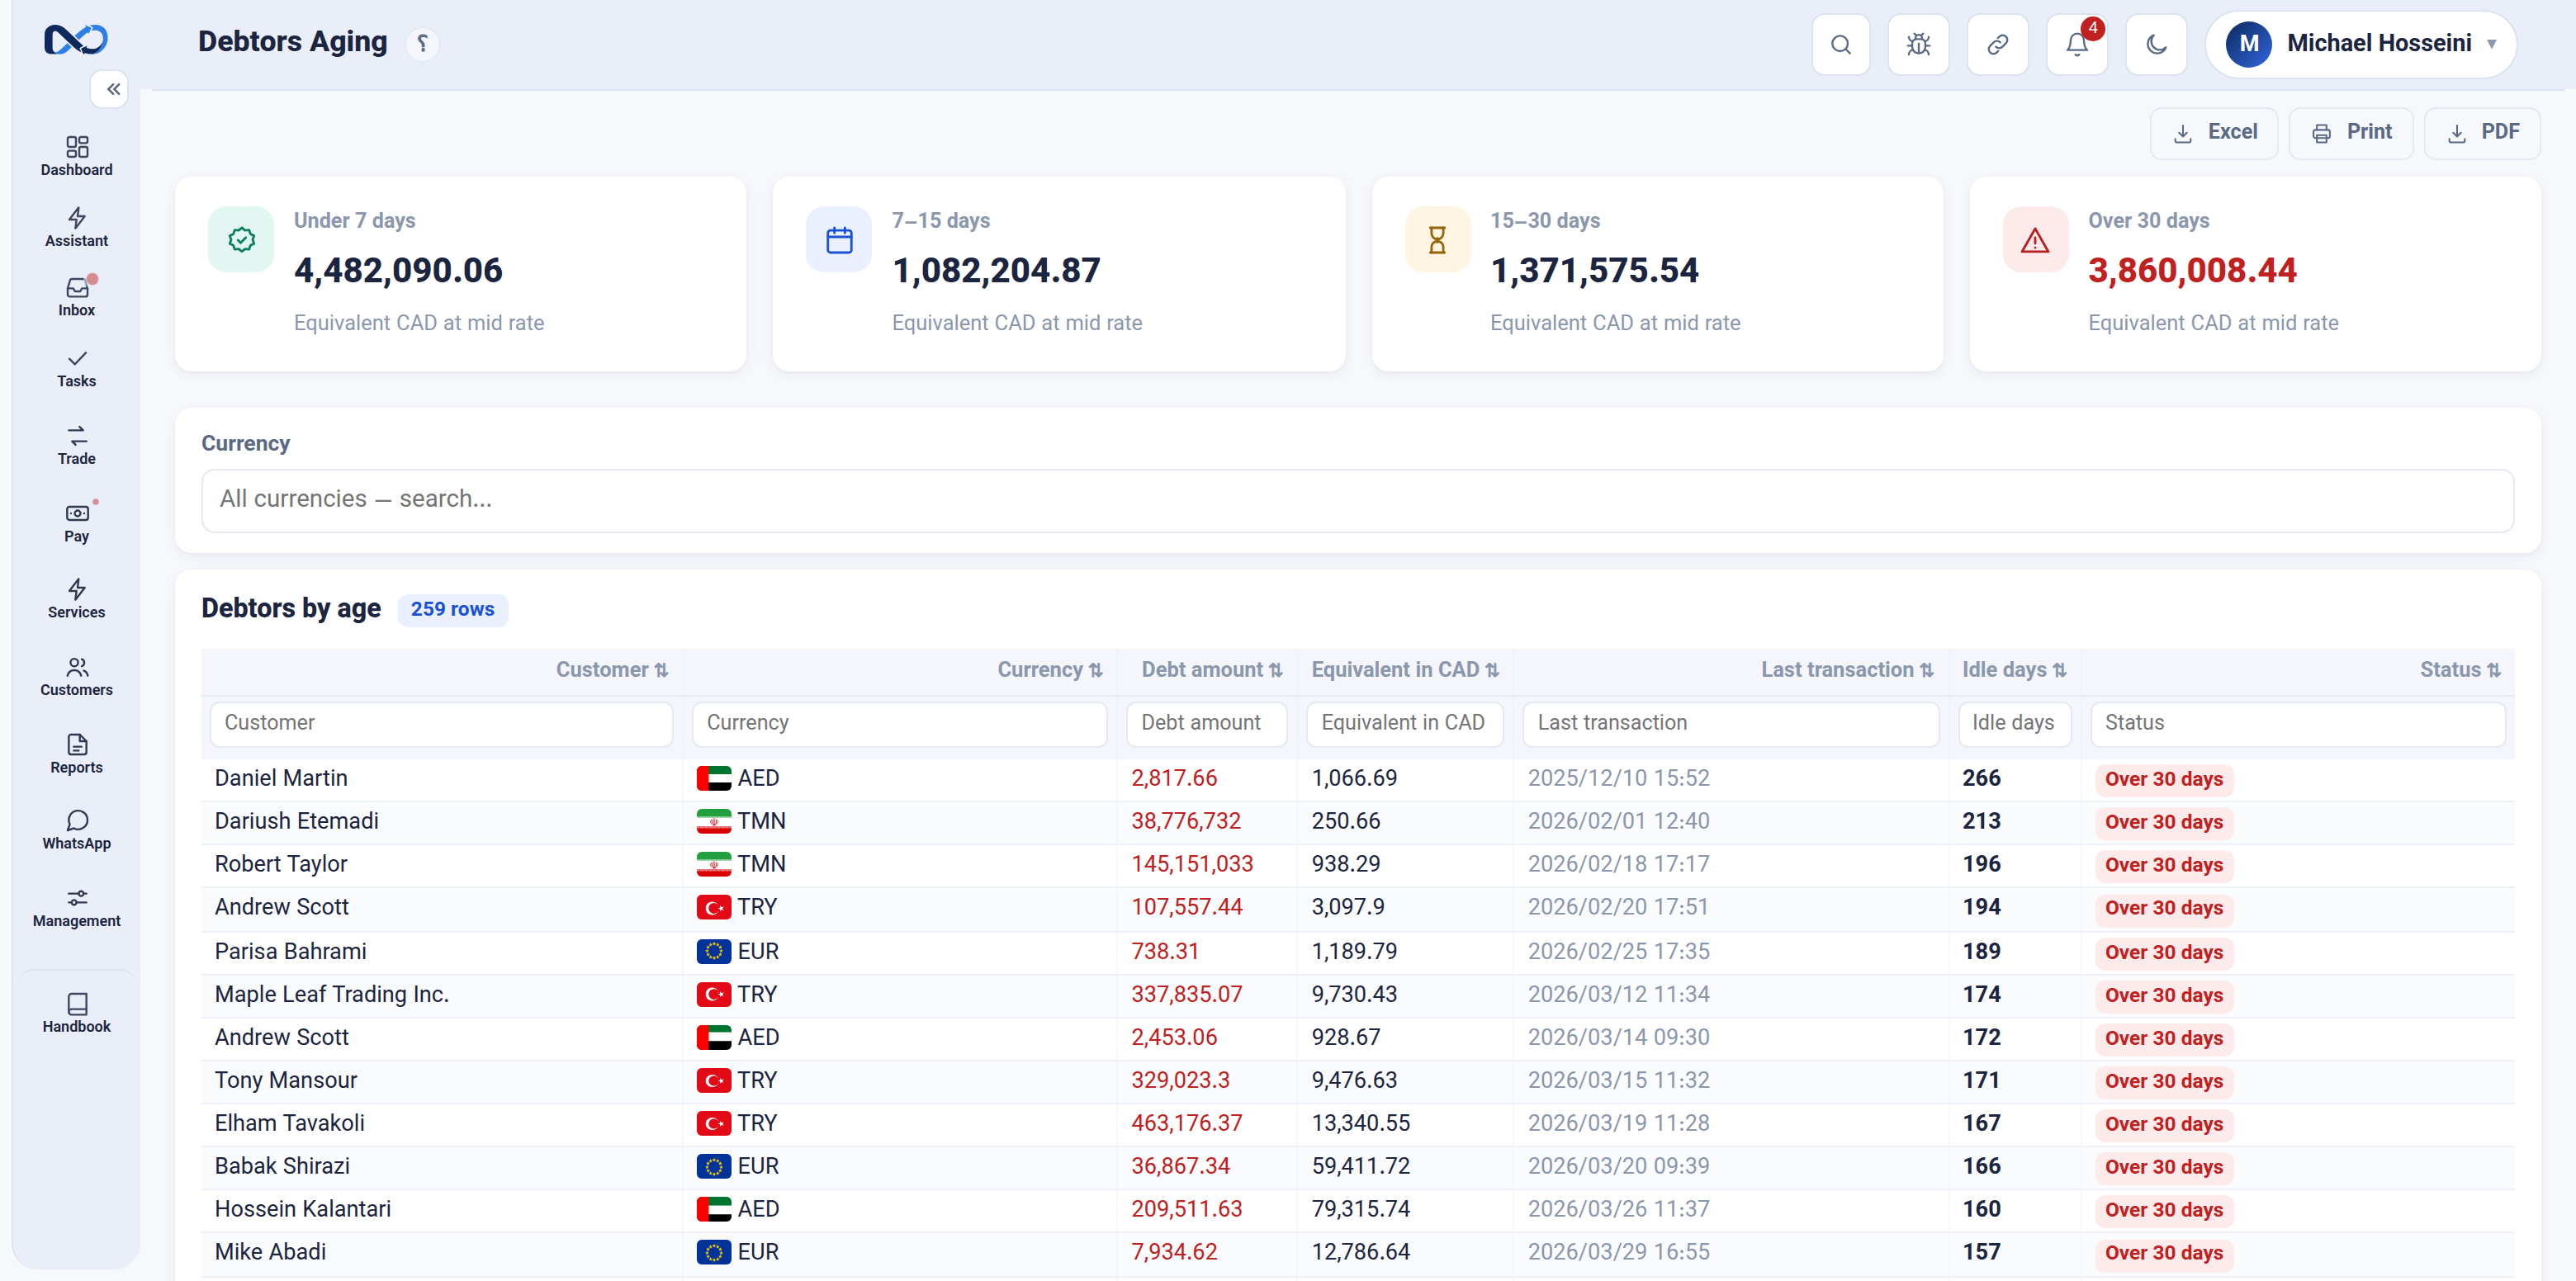Open the Inbox sidebar item
Screen dimensions: 2576x1281
76,297
